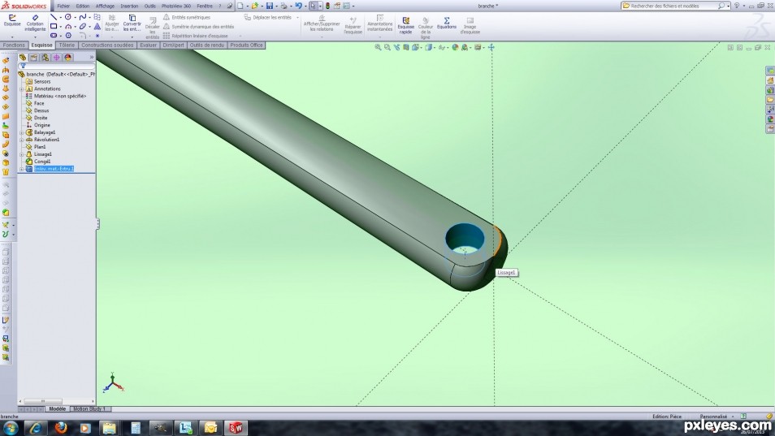Click the feature tree filter field
775x436 pixels.
click(58, 66)
